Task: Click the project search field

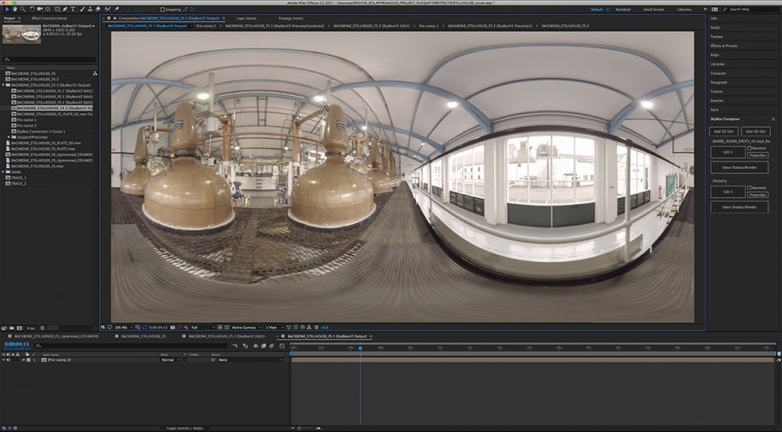Action: [x=49, y=59]
